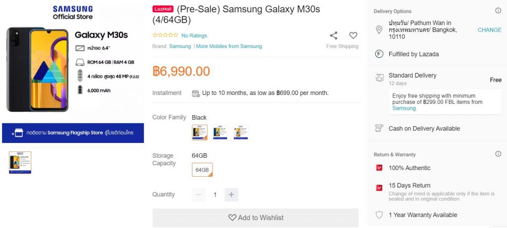Click the Delivery Options info icon
Screen dimensions: 507x228
[x=498, y=11]
